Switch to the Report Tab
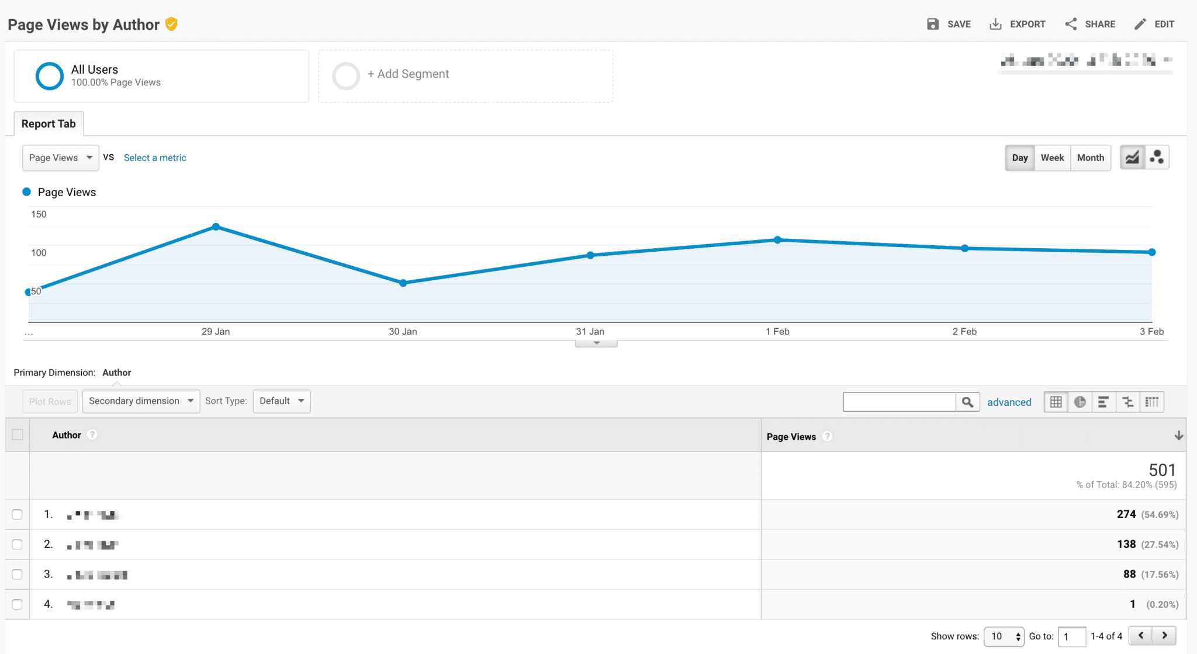The width and height of the screenshot is (1197, 654). coord(48,123)
